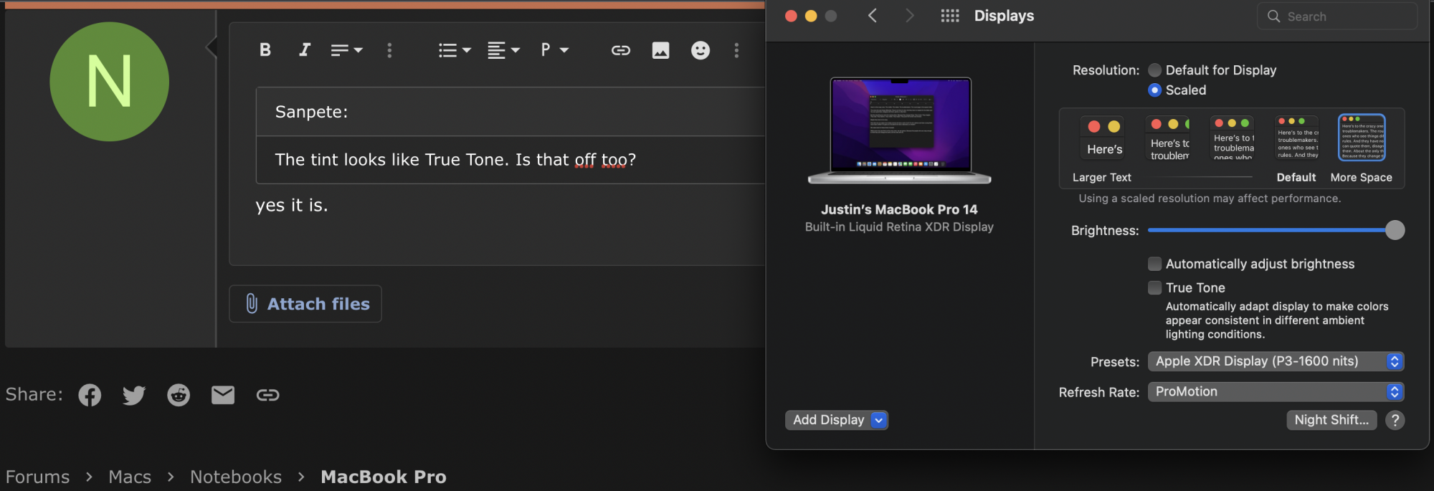Close the Displays window with red button
This screenshot has width=1434, height=491.
[x=792, y=16]
